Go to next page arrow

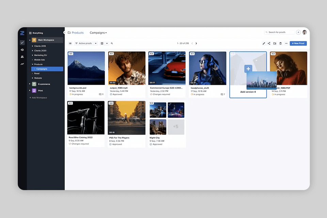pos(196,43)
